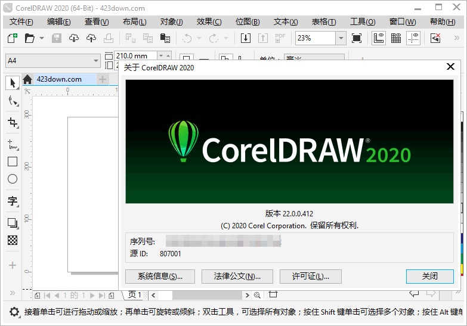This screenshot has width=467, height=326.
Task: Select the Crop tool
Action: pyautogui.click(x=13, y=122)
